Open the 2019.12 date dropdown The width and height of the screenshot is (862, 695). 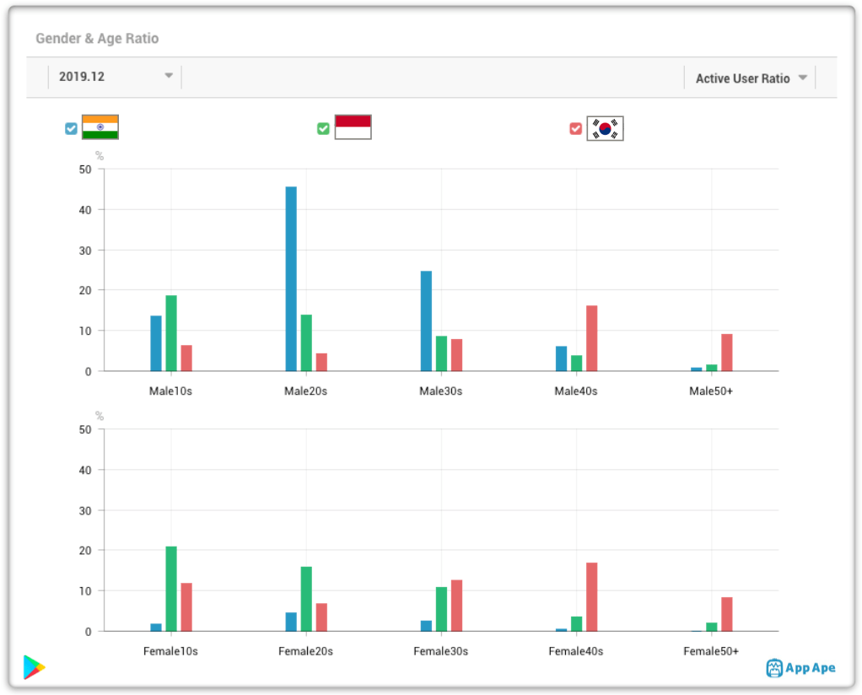(115, 77)
